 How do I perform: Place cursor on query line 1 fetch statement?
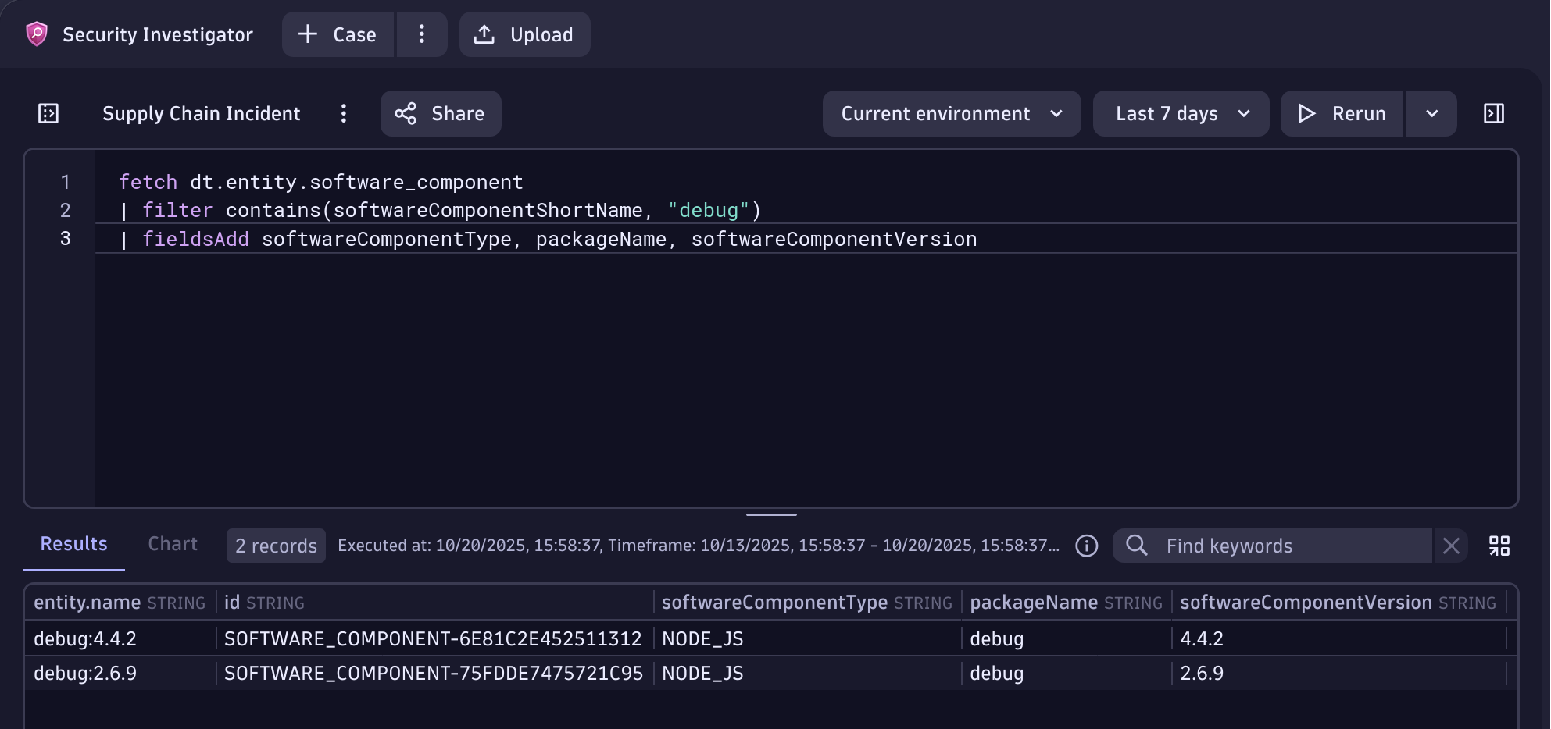320,182
